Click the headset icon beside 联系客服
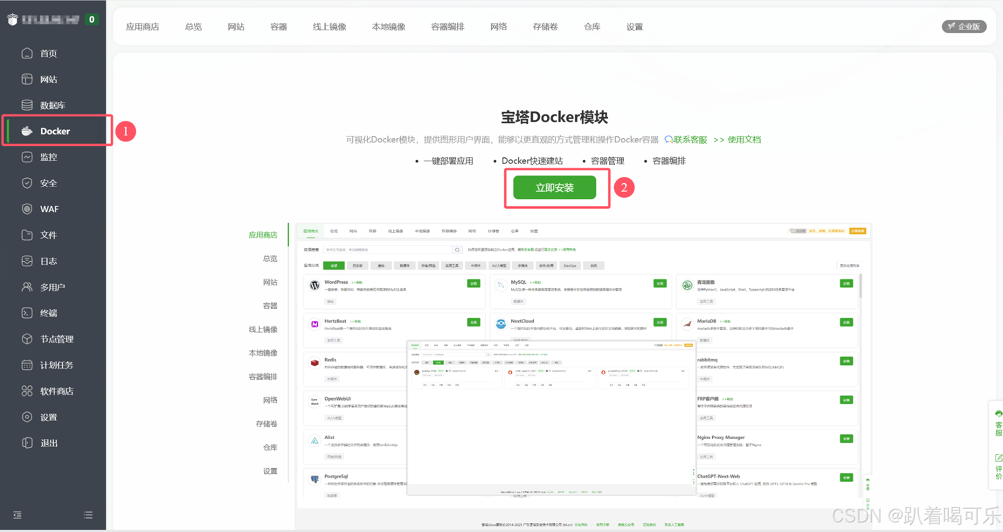Viewport: 1003px width, 532px height. point(669,139)
